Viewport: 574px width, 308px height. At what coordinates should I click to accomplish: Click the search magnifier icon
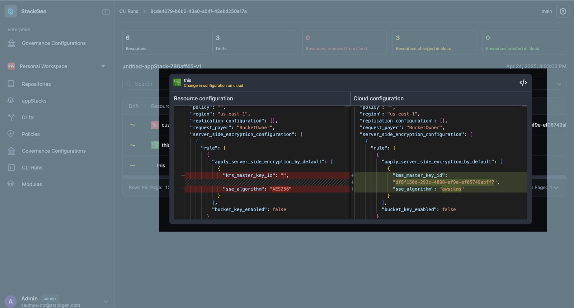(128, 84)
